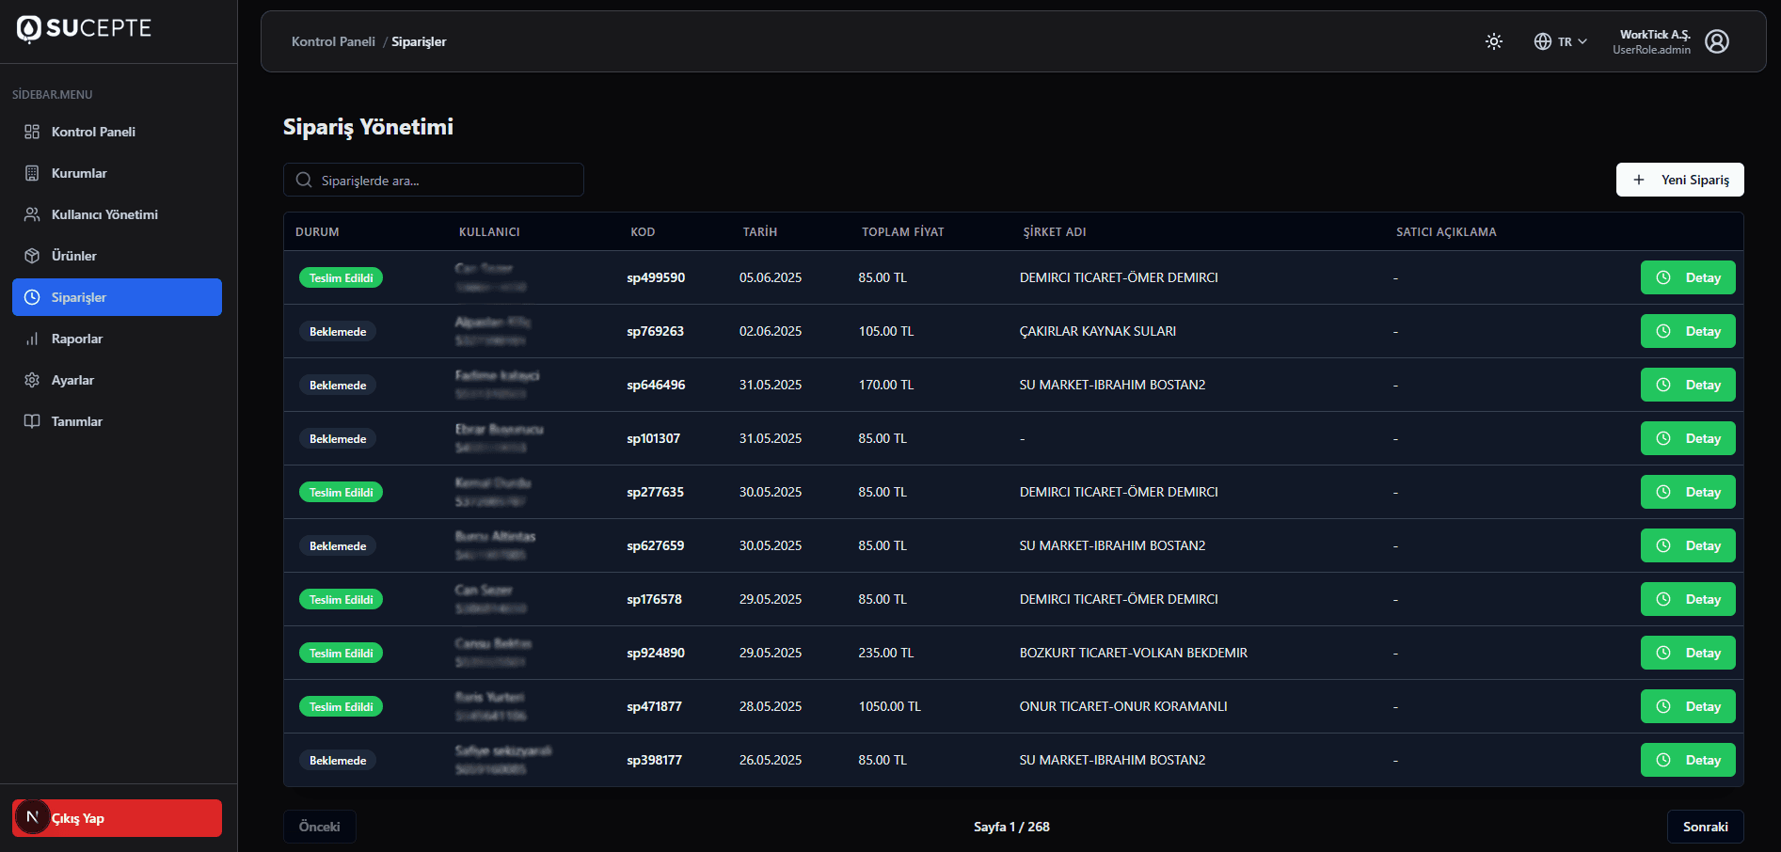Toggle the light/dark theme sun icon
1781x852 pixels.
pyautogui.click(x=1493, y=41)
